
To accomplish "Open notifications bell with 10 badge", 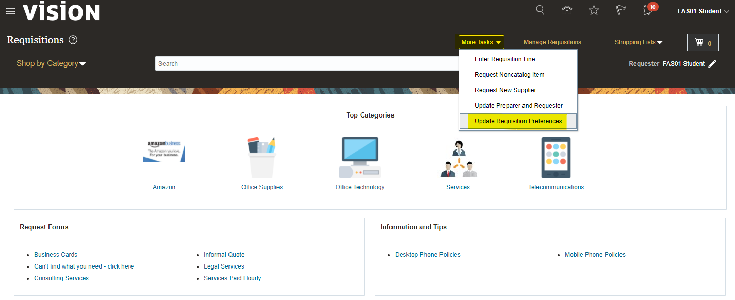I will point(648,10).
